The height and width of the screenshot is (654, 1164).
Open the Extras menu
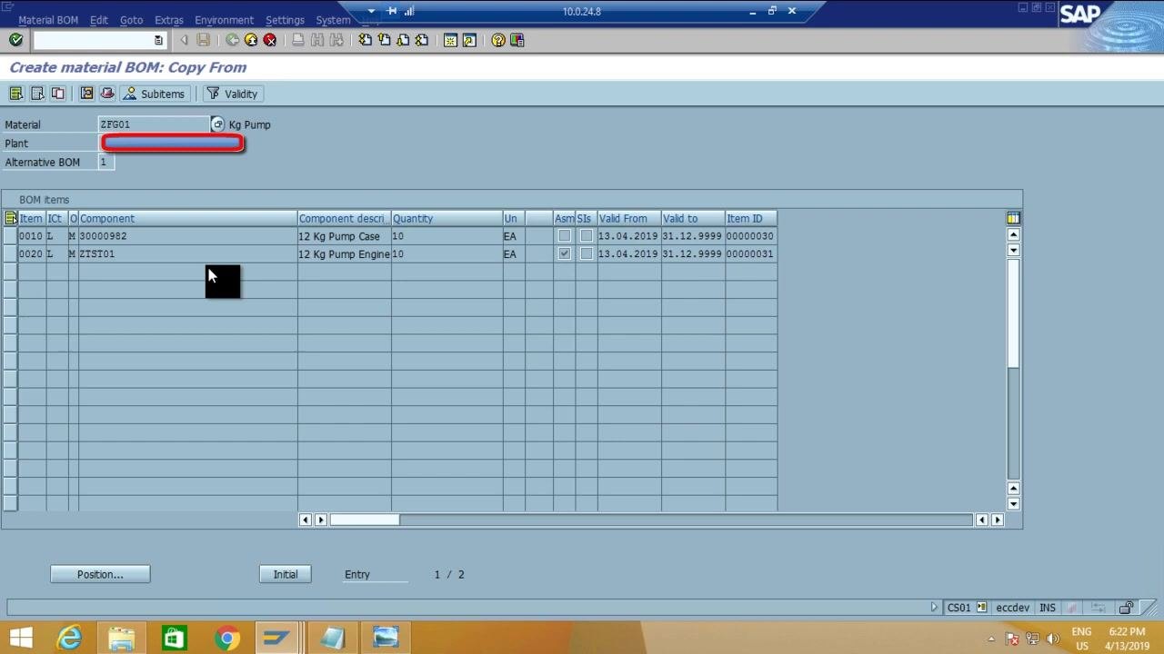169,20
